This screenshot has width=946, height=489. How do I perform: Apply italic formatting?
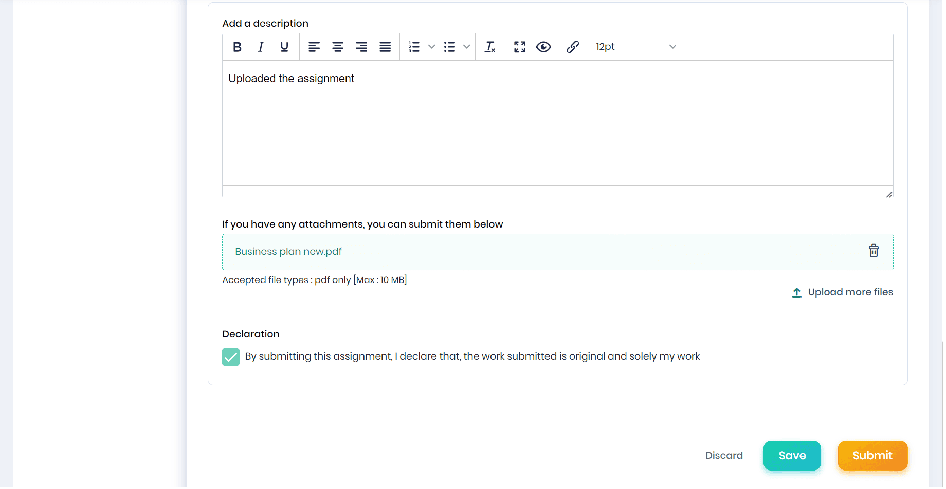coord(261,47)
